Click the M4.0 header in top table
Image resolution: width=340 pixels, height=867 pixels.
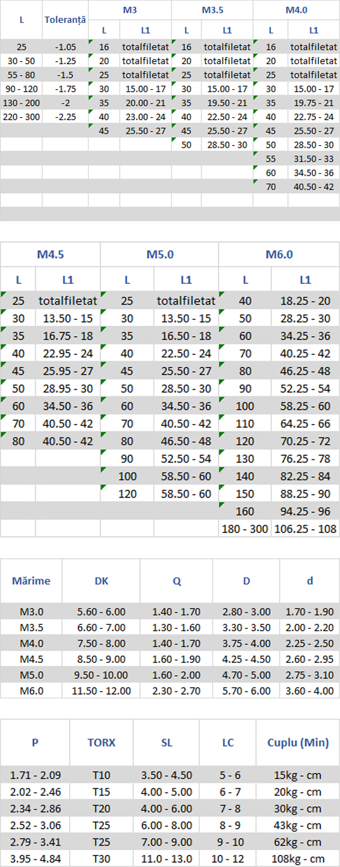click(x=296, y=11)
